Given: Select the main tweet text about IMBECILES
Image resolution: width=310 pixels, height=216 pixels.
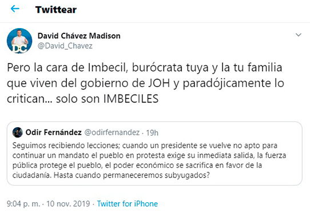Looking at the screenshot, I should [145, 83].
